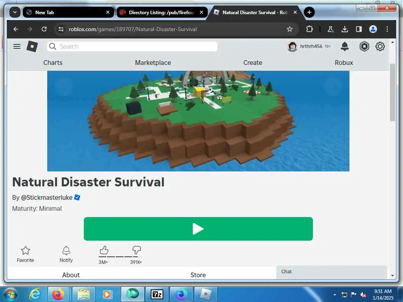403x302 pixels.
Task: Open network status tray icon
Action: coord(344,295)
